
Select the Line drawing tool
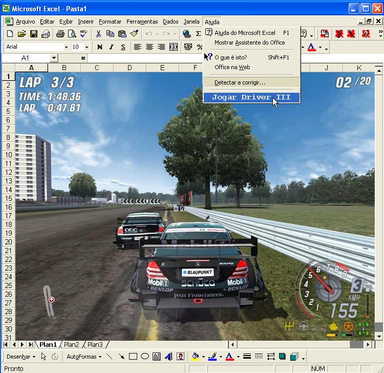pyautogui.click(x=109, y=356)
